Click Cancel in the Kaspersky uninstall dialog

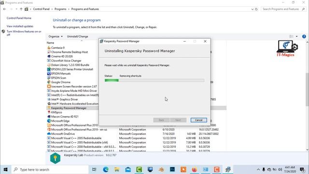198,120
